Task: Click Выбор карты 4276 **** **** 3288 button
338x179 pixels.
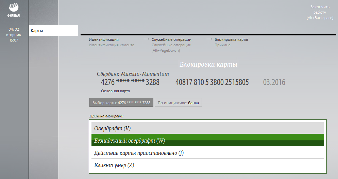Action: point(121,103)
